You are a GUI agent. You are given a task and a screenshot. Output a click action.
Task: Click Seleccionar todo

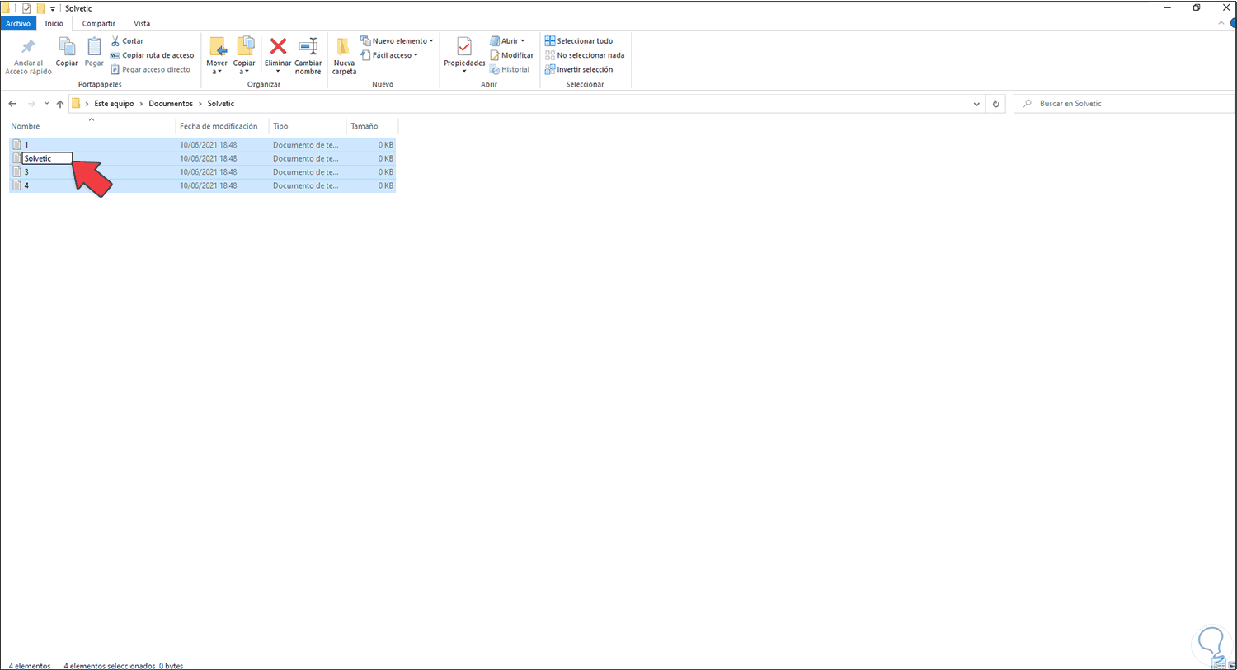579,40
